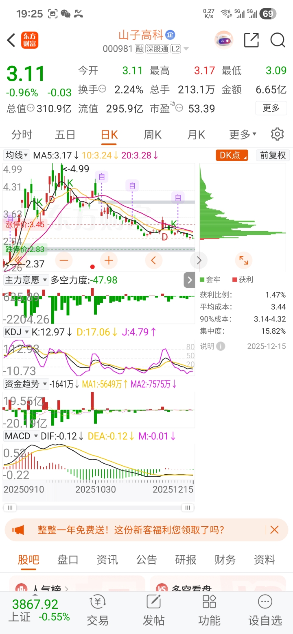Tap the back arrow icon
The height and width of the screenshot is (634, 293).
point(11,40)
